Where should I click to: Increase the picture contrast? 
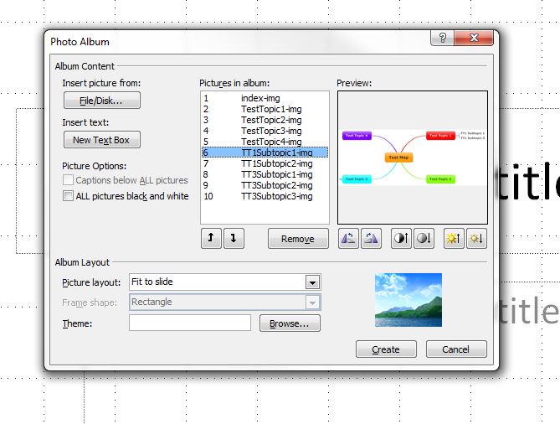pyautogui.click(x=401, y=239)
